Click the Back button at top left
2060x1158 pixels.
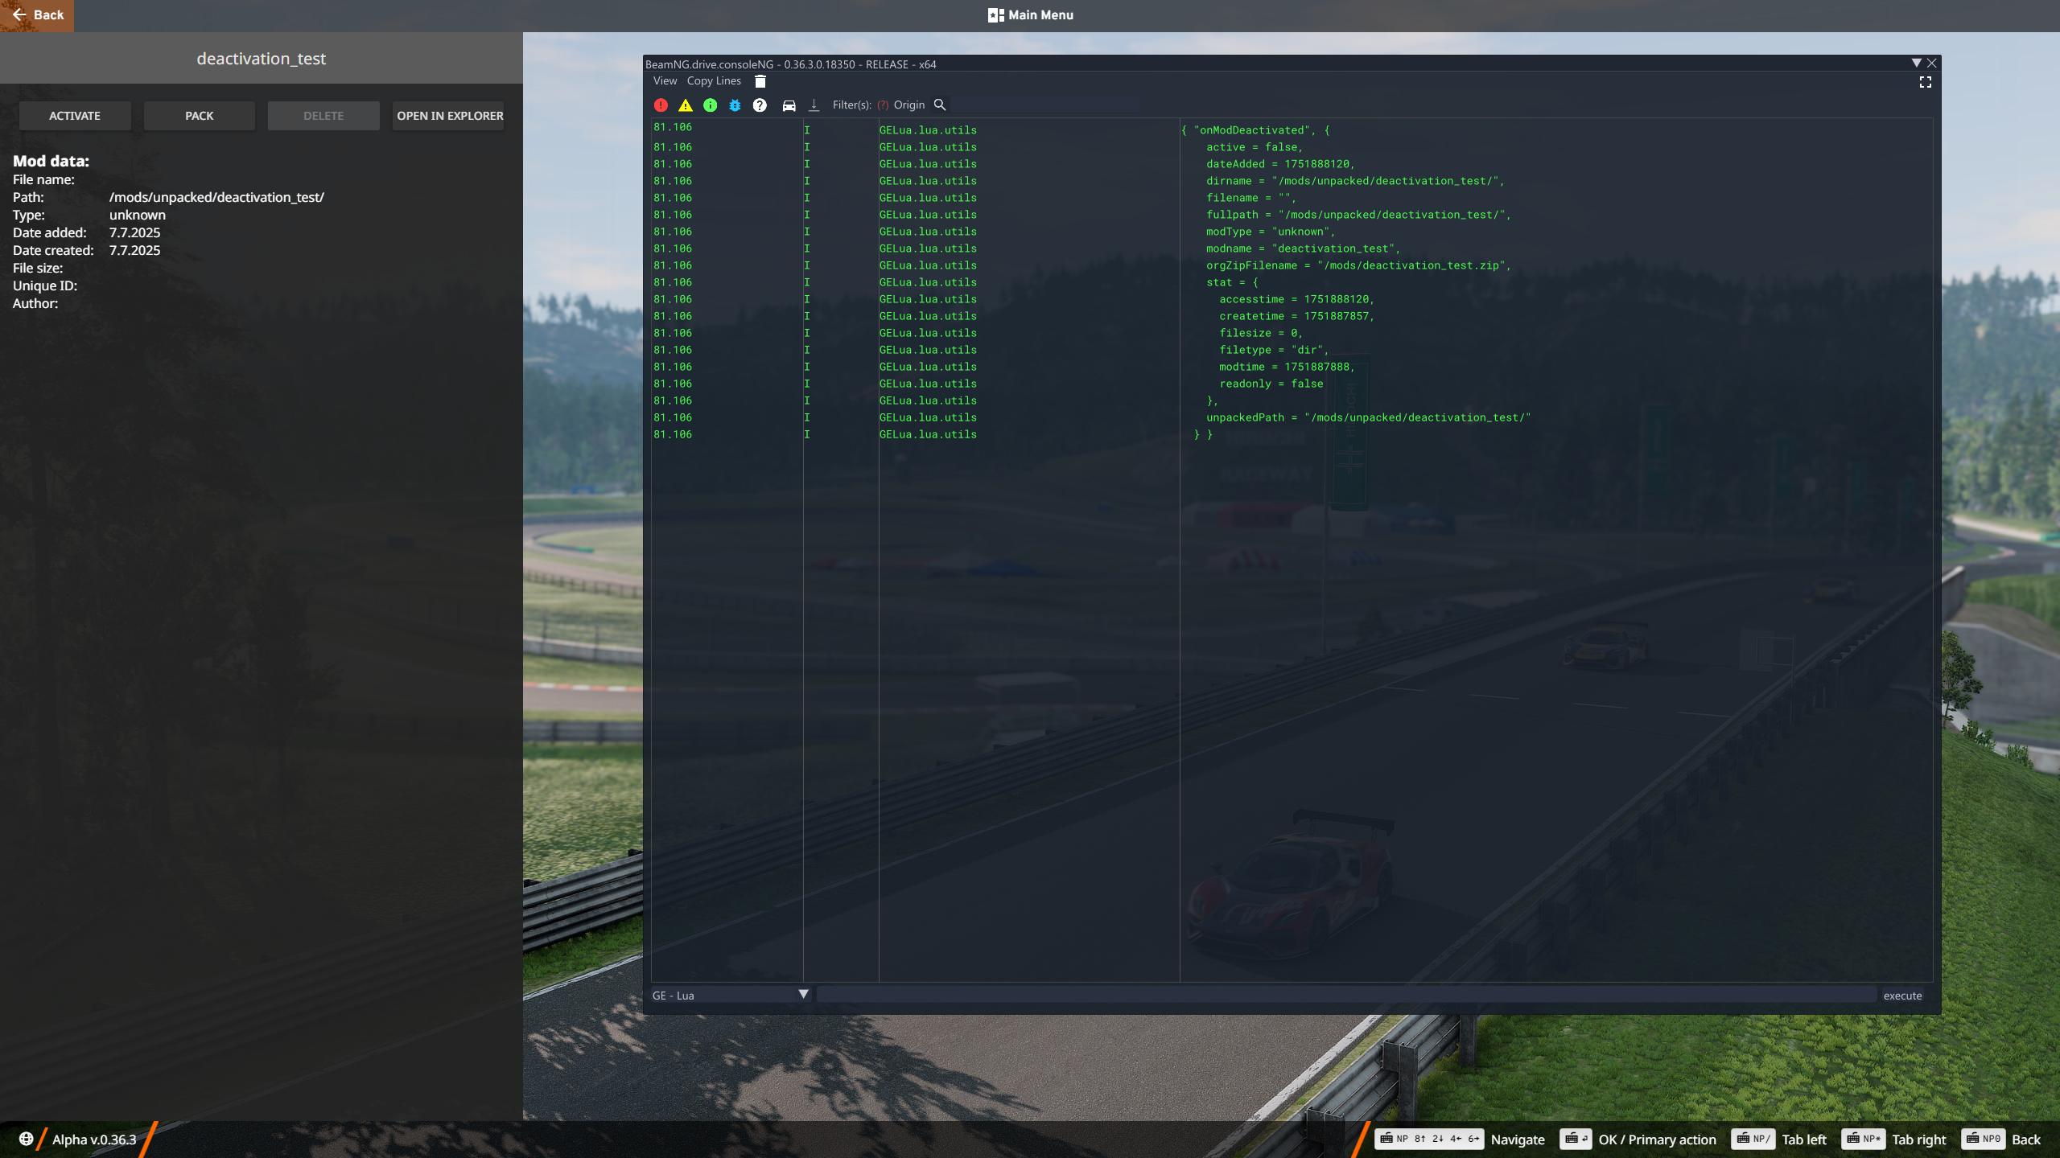tap(37, 15)
